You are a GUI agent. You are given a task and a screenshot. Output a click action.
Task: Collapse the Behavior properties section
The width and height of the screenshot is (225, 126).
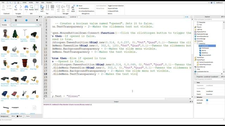195,97
